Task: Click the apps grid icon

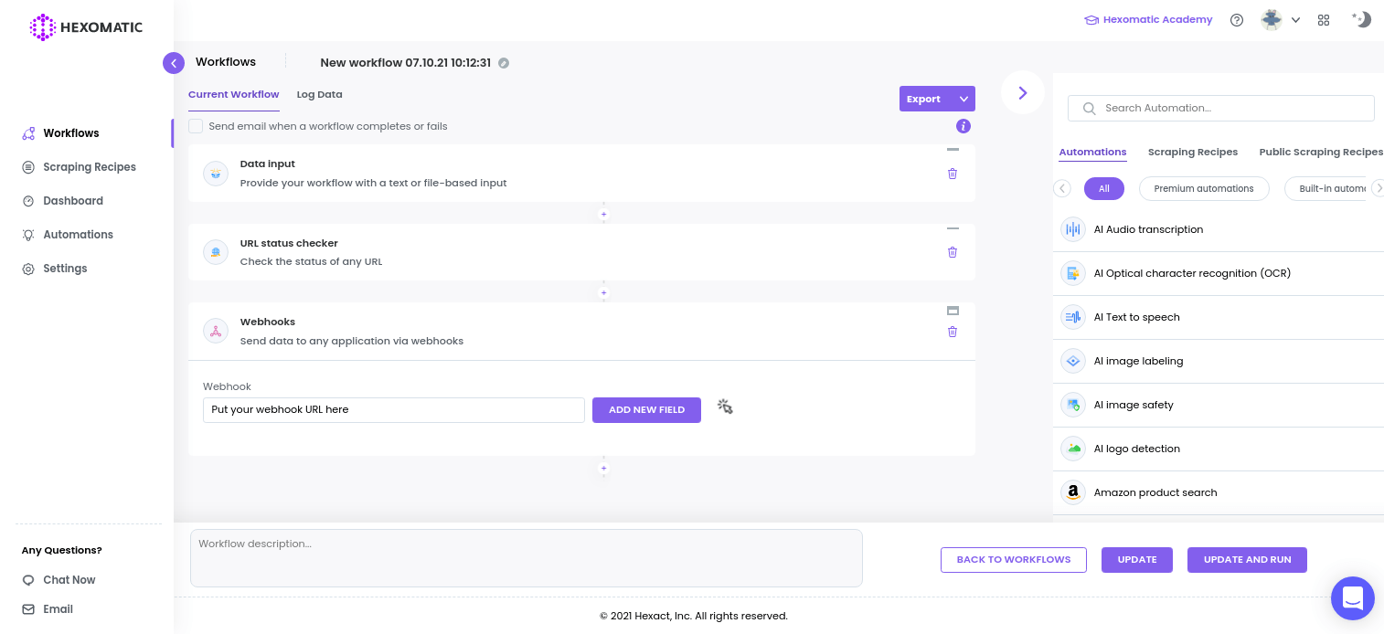Action: (x=1324, y=20)
